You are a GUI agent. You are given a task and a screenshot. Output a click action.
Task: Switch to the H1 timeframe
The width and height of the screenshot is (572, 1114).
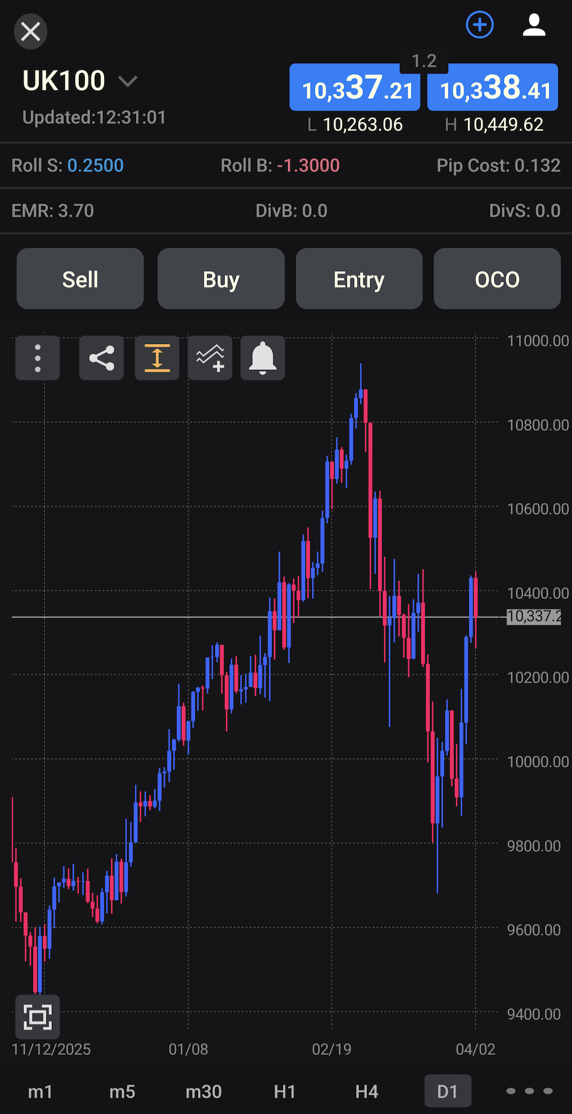[284, 1091]
